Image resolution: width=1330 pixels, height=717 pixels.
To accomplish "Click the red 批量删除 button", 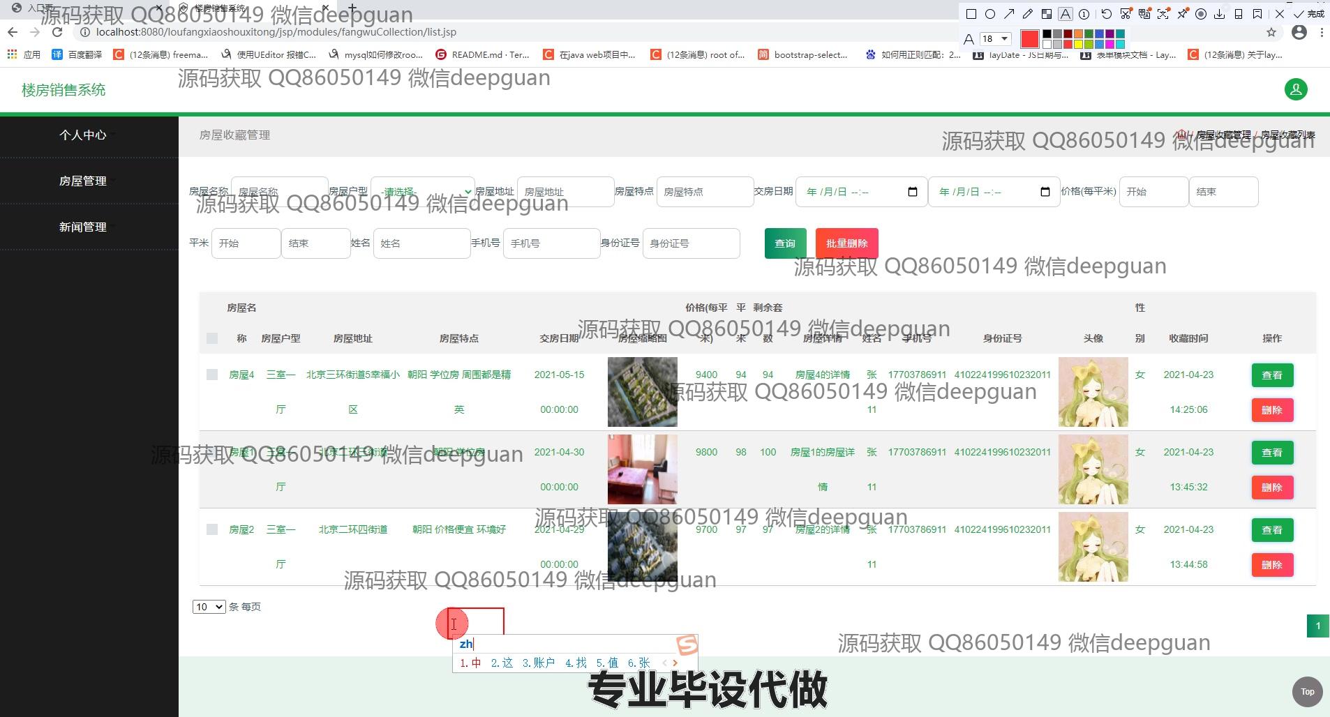I will (846, 243).
